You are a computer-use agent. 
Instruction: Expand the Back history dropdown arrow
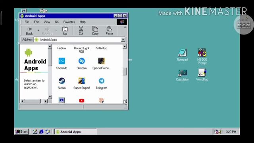38,31
